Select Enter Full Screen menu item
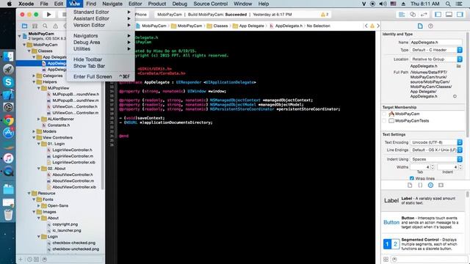 101,76
